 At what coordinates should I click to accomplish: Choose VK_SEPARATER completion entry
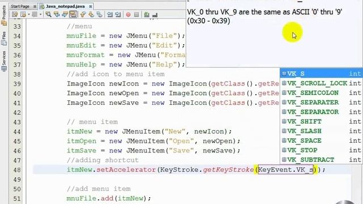(322, 102)
